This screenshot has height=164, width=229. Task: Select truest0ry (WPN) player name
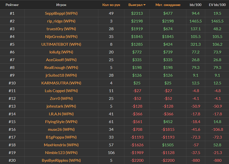coord(61,29)
